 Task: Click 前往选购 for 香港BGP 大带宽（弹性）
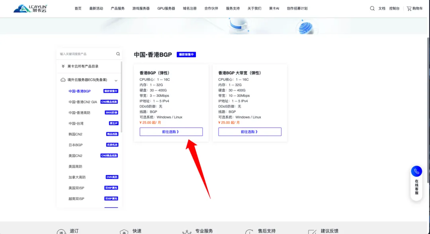coord(250,132)
